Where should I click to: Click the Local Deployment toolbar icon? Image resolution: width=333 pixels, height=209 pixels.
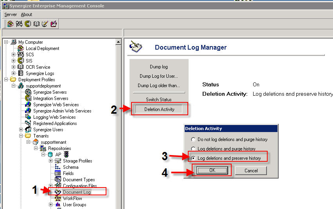11,24
